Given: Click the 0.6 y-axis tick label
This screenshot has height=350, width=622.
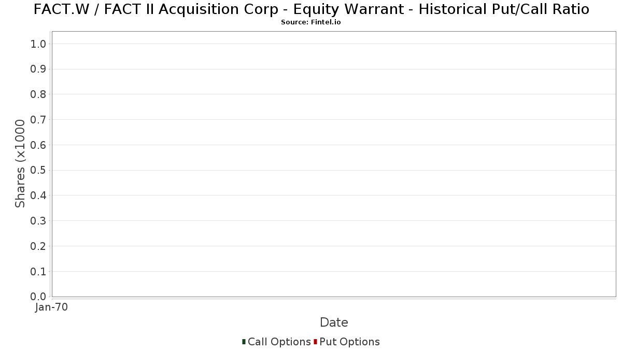Looking at the screenshot, I should tap(38, 145).
